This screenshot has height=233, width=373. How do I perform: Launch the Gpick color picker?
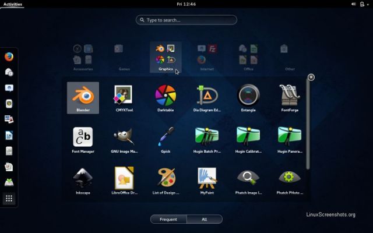click(x=166, y=140)
